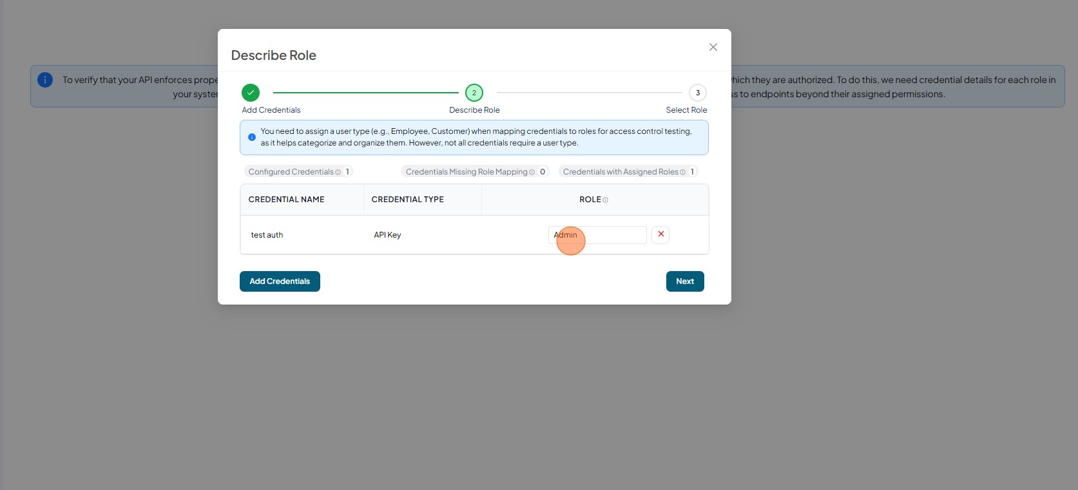This screenshot has height=490, width=1078.
Task: Click the Add Credentials step label
Action: (x=271, y=110)
